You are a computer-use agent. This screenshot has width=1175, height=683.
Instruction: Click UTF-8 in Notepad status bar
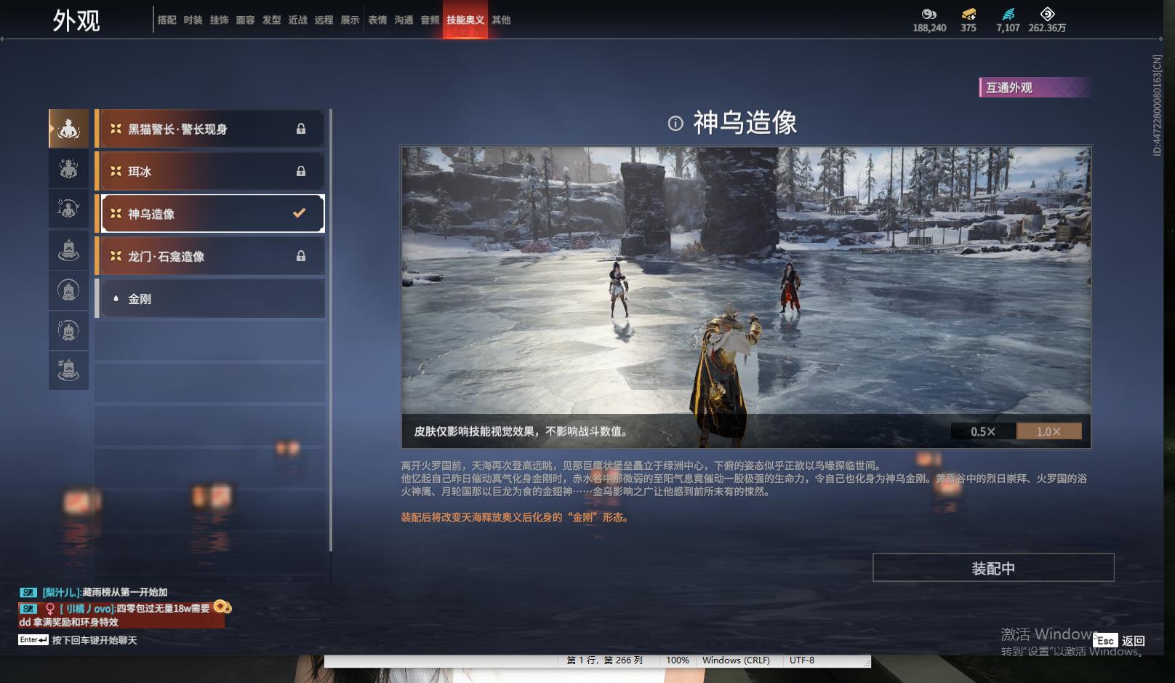coord(802,660)
